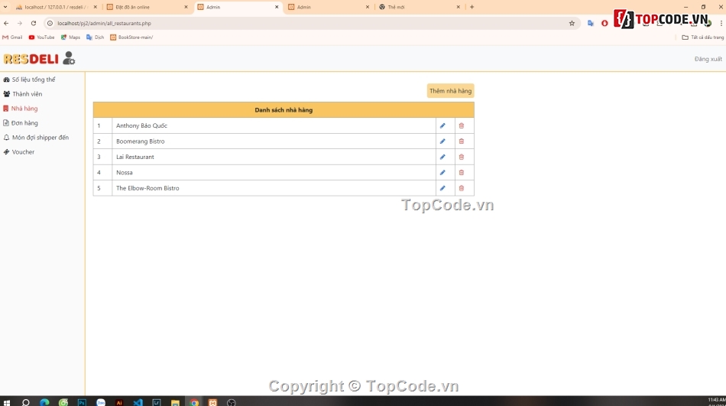Screen dimensions: 726x406
Task: Click the browser address bar URL field
Action: [306, 23]
